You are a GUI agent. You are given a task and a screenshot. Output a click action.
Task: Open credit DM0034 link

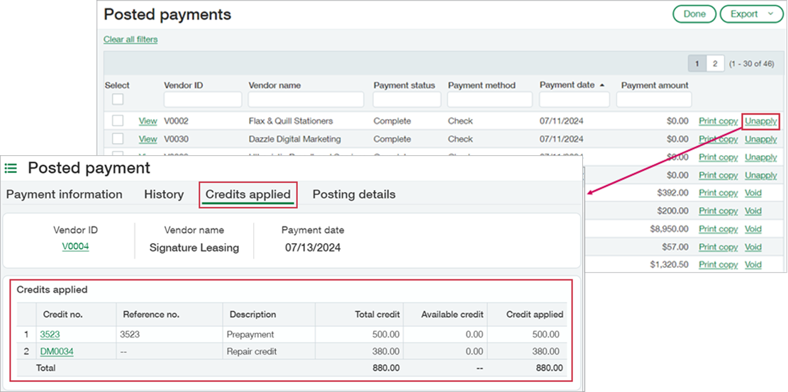57,352
